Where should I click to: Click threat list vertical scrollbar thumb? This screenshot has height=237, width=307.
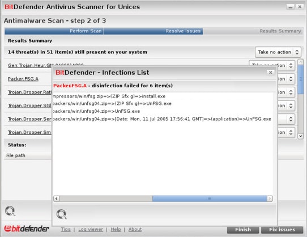point(301,79)
